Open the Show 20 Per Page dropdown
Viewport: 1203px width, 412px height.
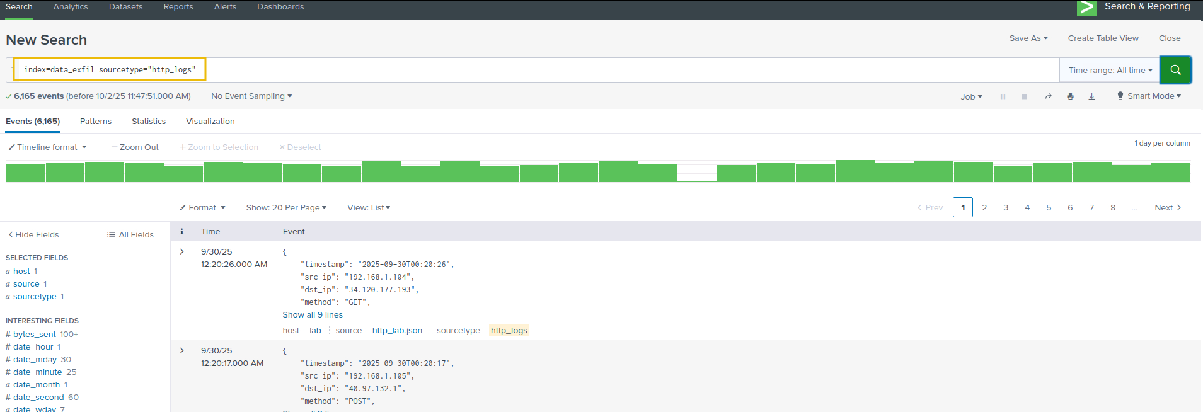(286, 208)
